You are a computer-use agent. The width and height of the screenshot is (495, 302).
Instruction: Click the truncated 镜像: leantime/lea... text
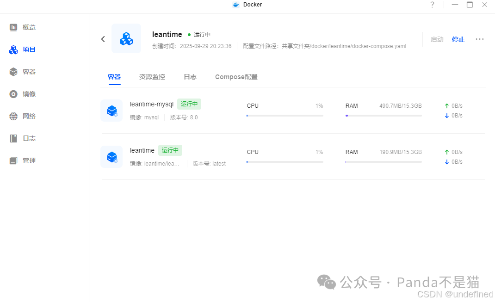(x=155, y=164)
